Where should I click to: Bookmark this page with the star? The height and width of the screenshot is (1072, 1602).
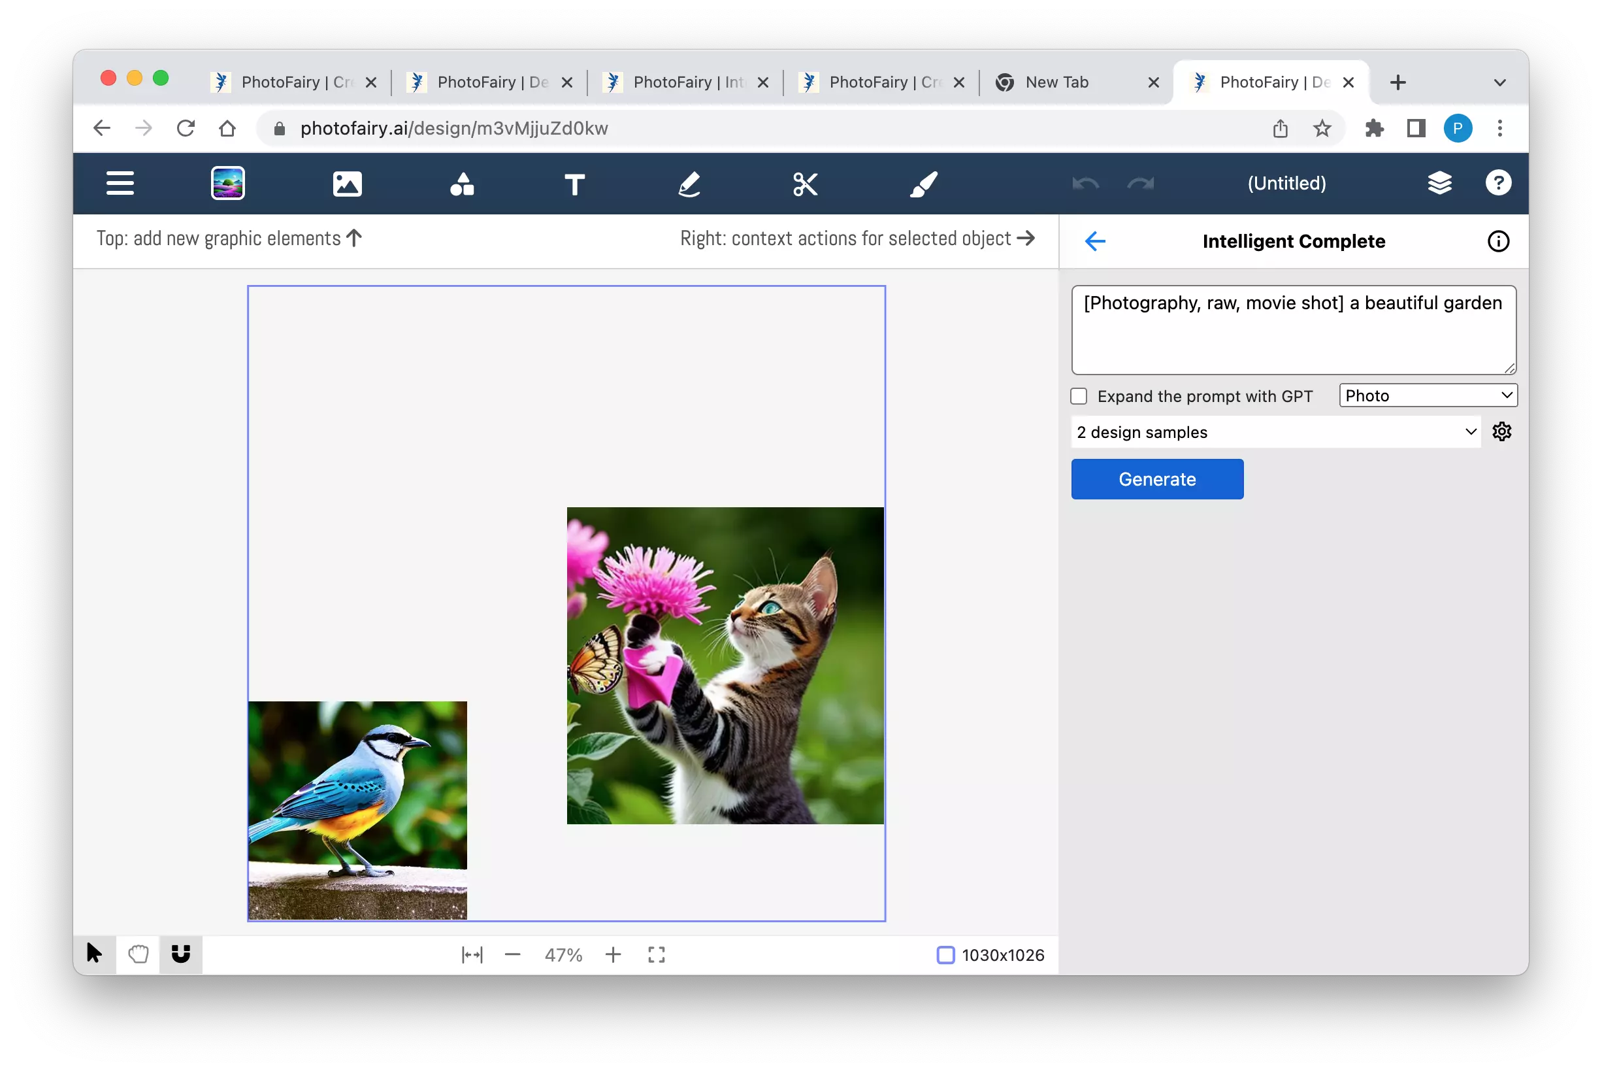click(1322, 129)
